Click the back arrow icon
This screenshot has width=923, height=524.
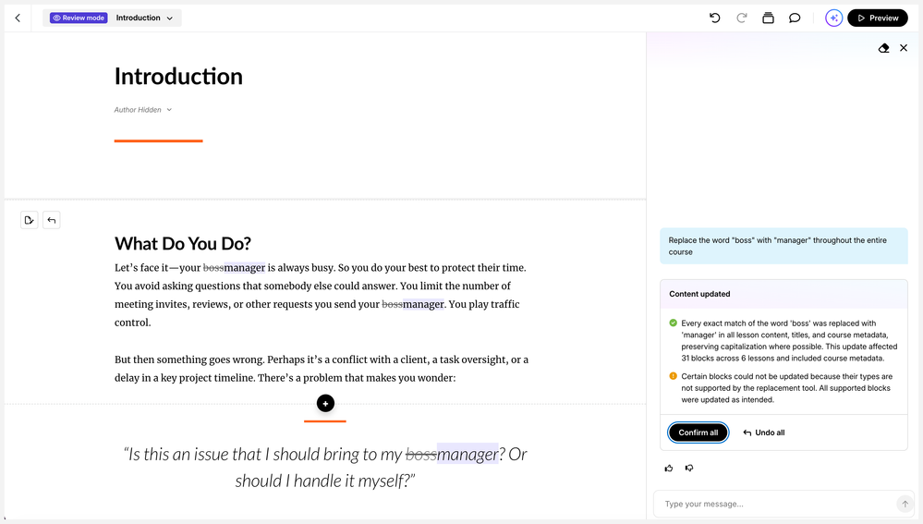(x=18, y=18)
